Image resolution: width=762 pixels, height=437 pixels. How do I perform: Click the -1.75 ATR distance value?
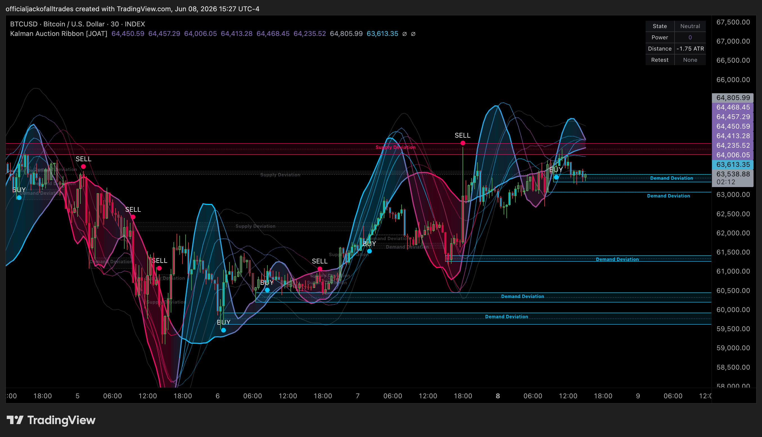point(690,49)
